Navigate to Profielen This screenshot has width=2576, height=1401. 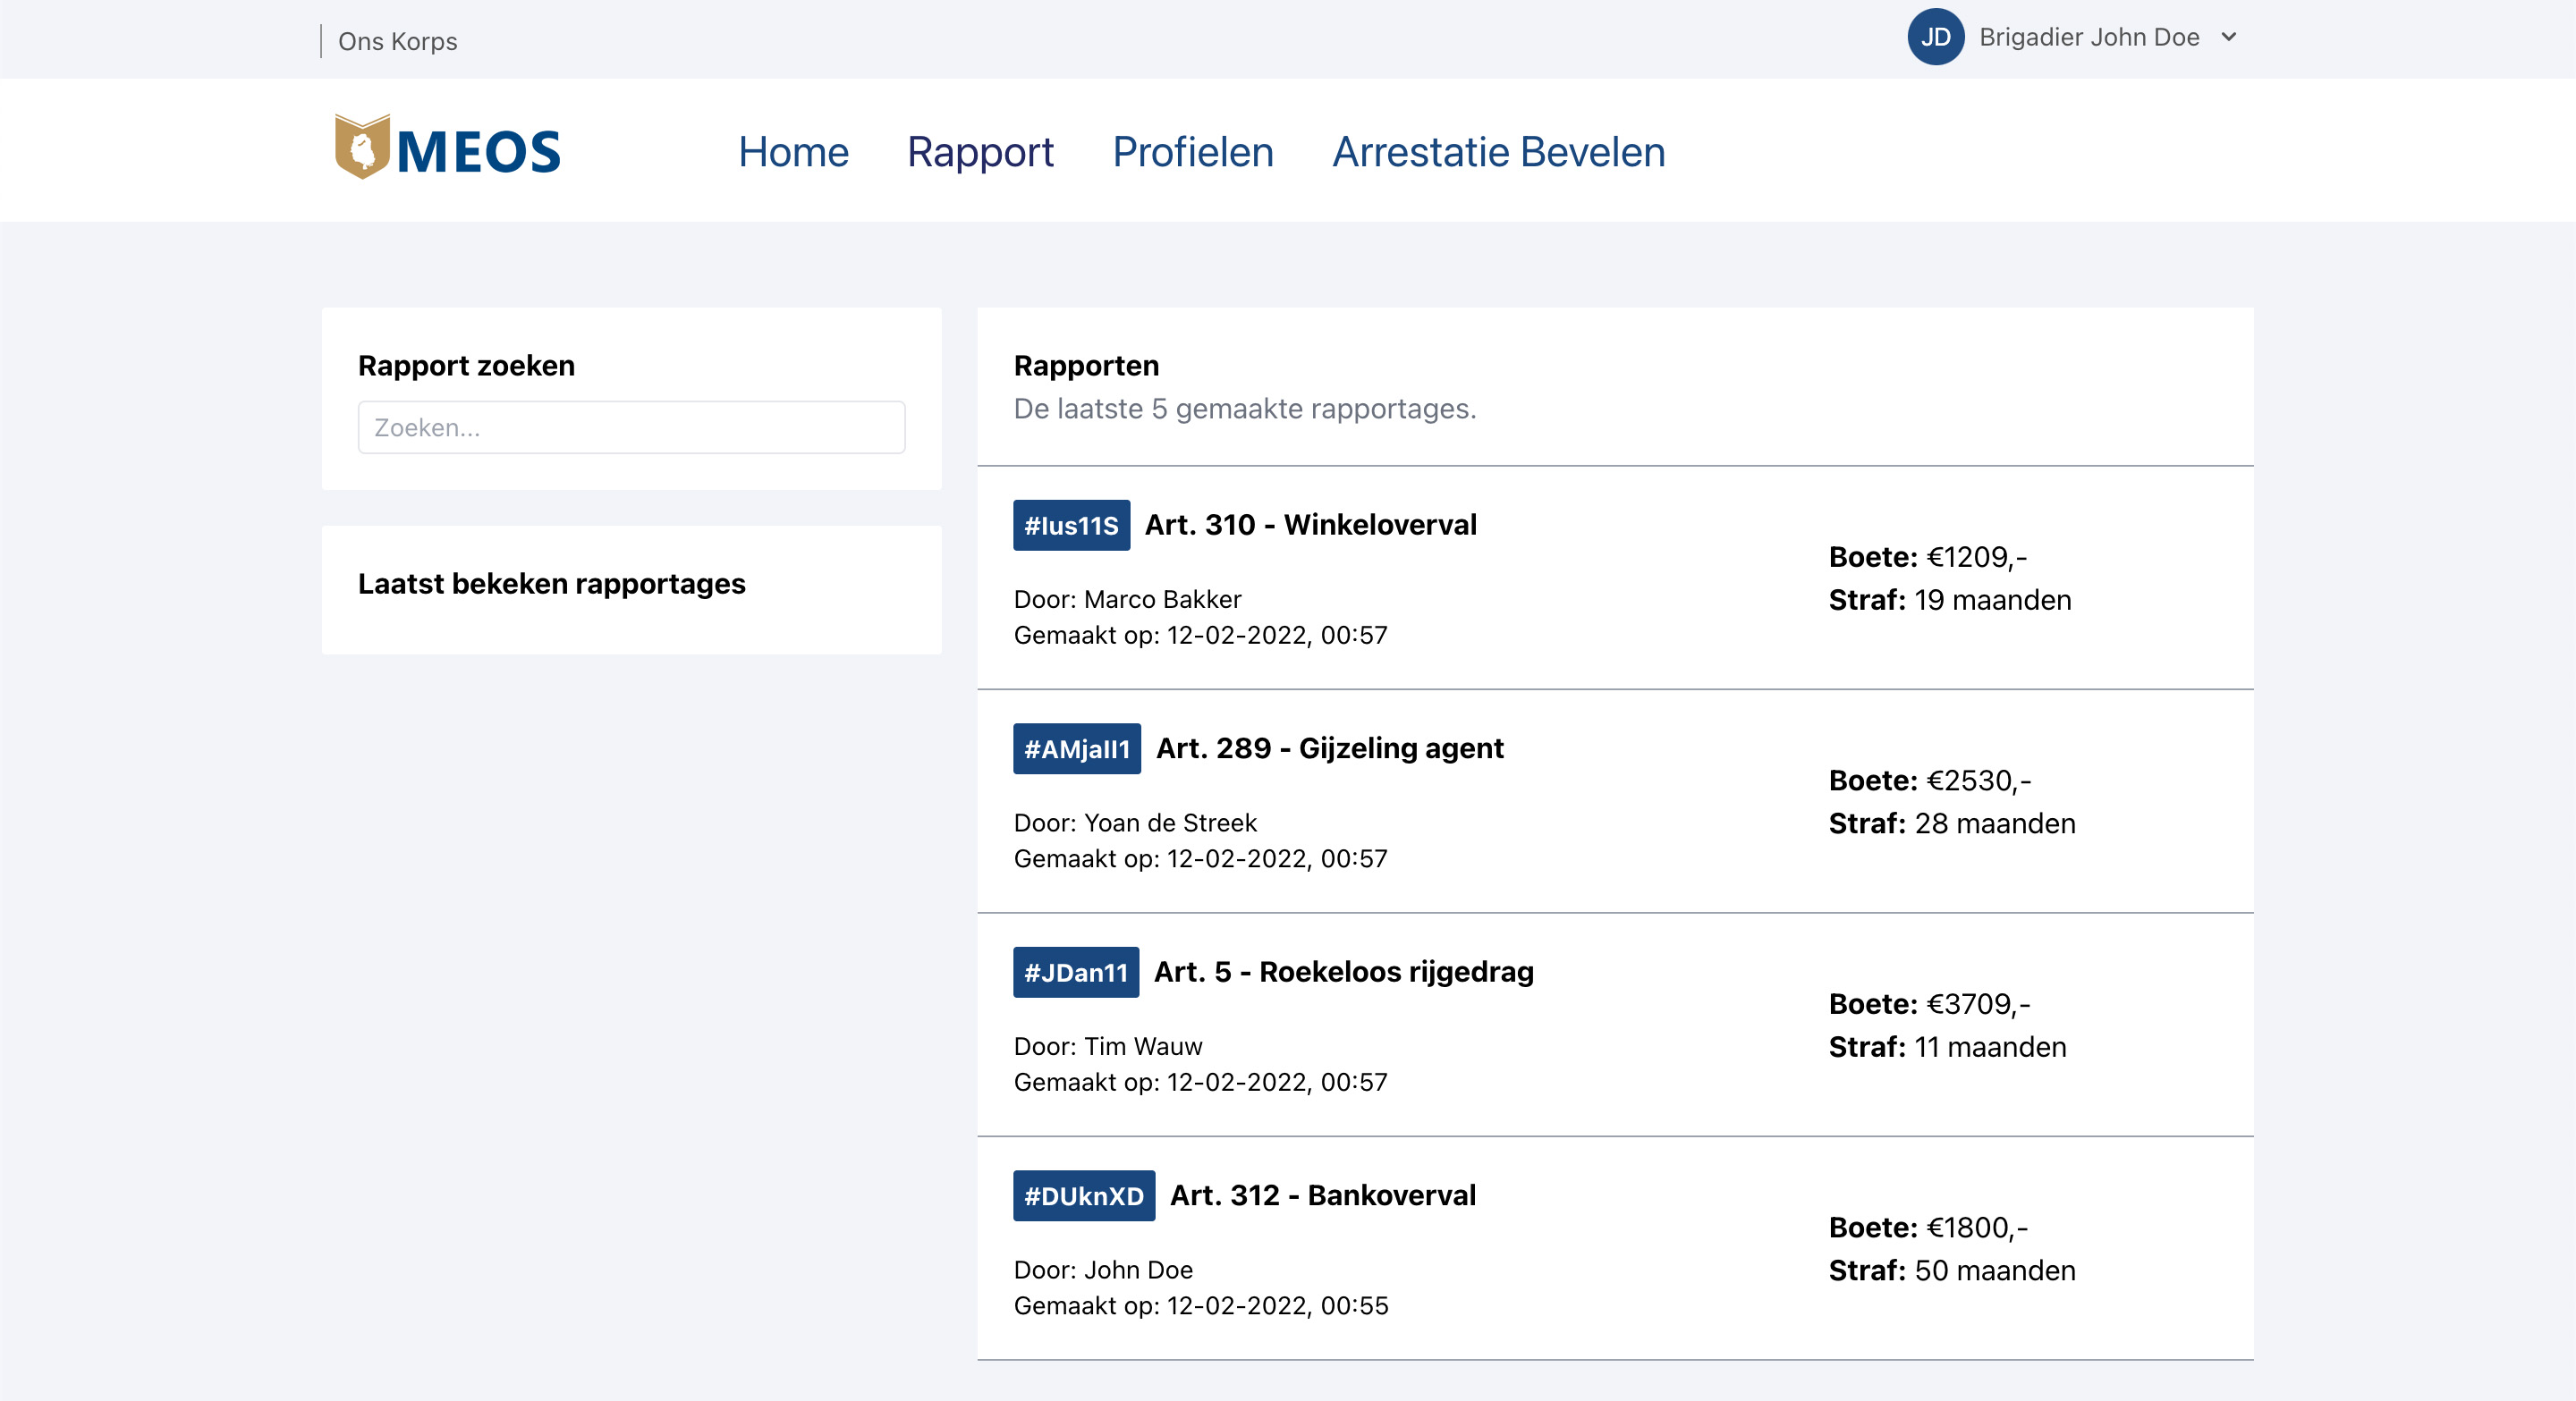[1192, 152]
